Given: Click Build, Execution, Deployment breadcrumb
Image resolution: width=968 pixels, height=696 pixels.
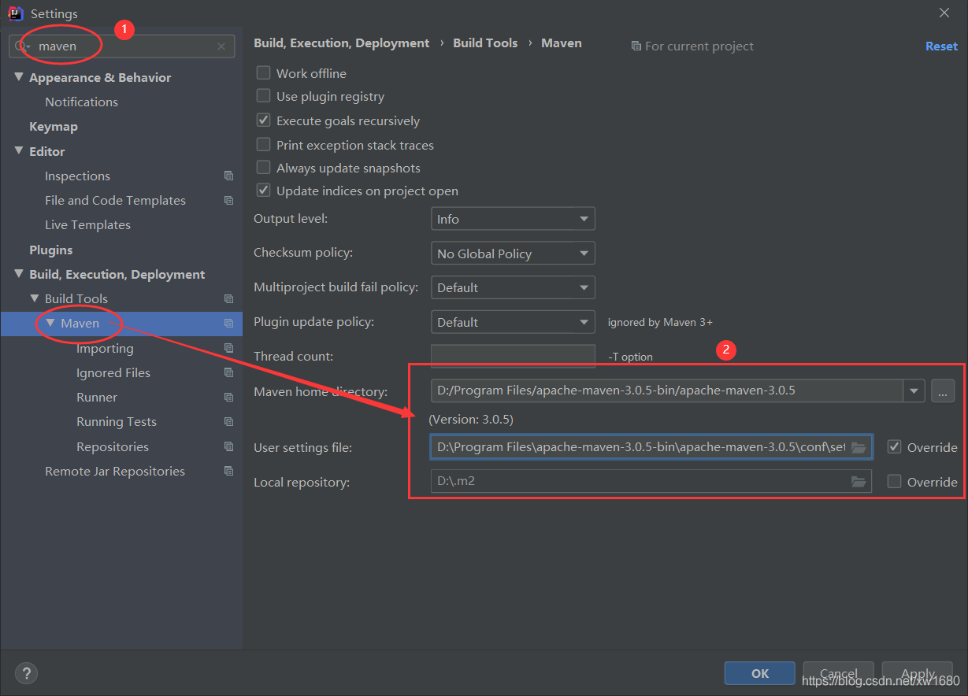Looking at the screenshot, I should [342, 43].
